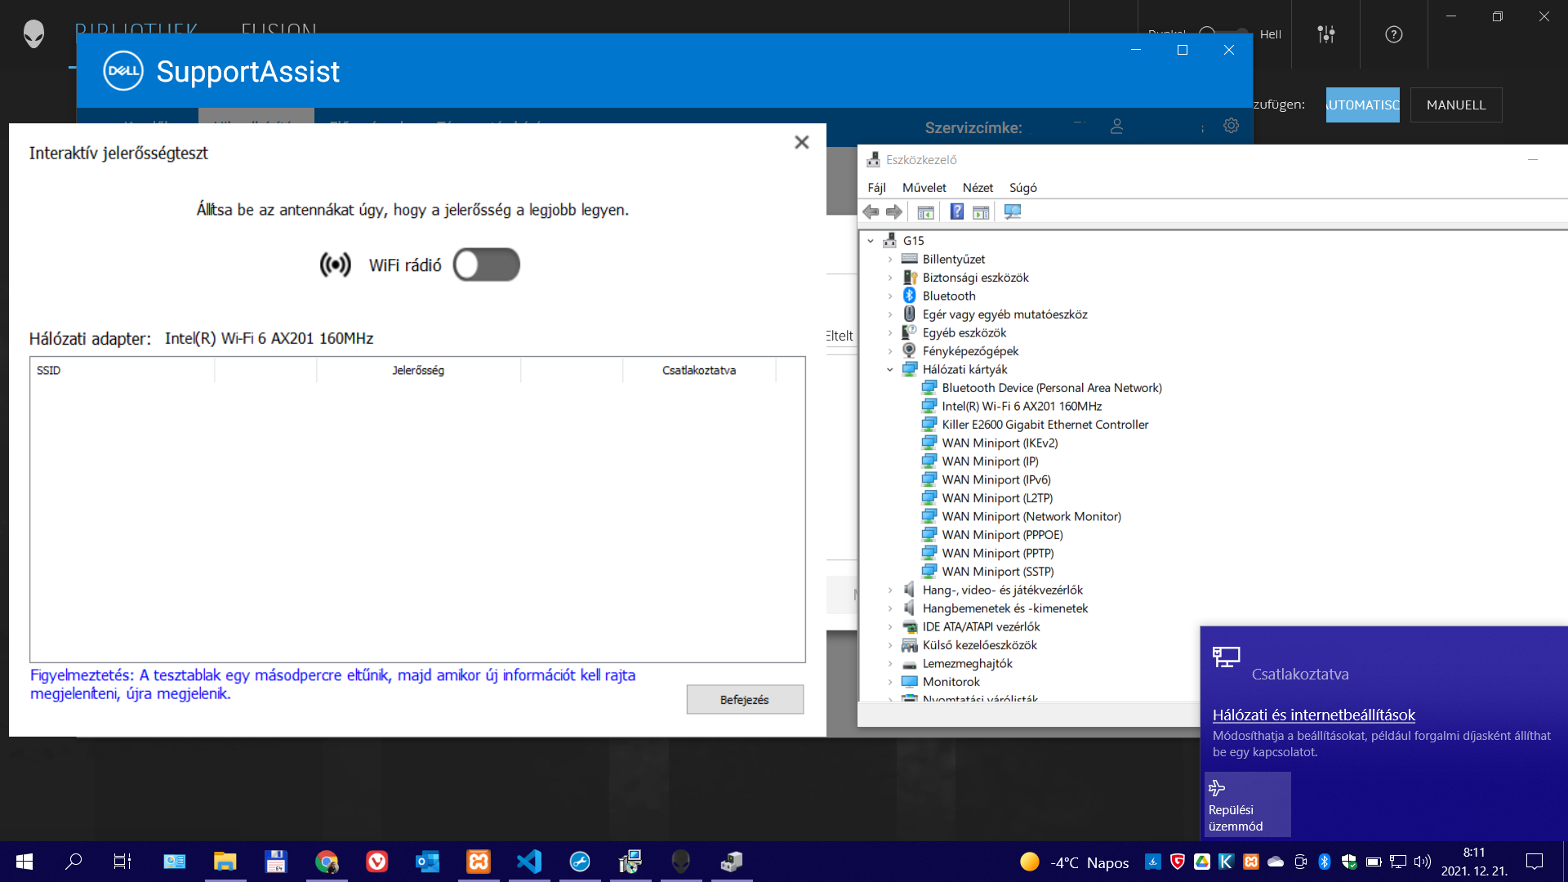Expand Hang-, video- és játékvezérlők category
The height and width of the screenshot is (882, 1568).
[x=890, y=590]
